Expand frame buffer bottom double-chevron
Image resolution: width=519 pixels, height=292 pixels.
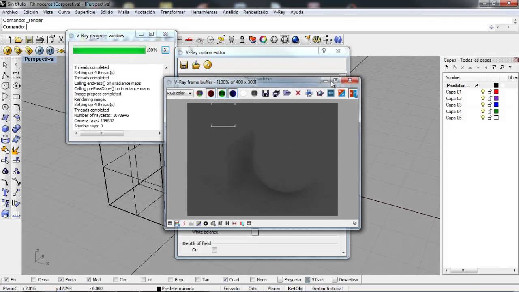pos(355,223)
